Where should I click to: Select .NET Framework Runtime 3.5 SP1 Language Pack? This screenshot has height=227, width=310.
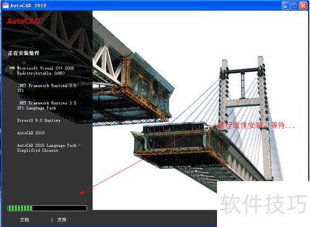[x=46, y=105]
